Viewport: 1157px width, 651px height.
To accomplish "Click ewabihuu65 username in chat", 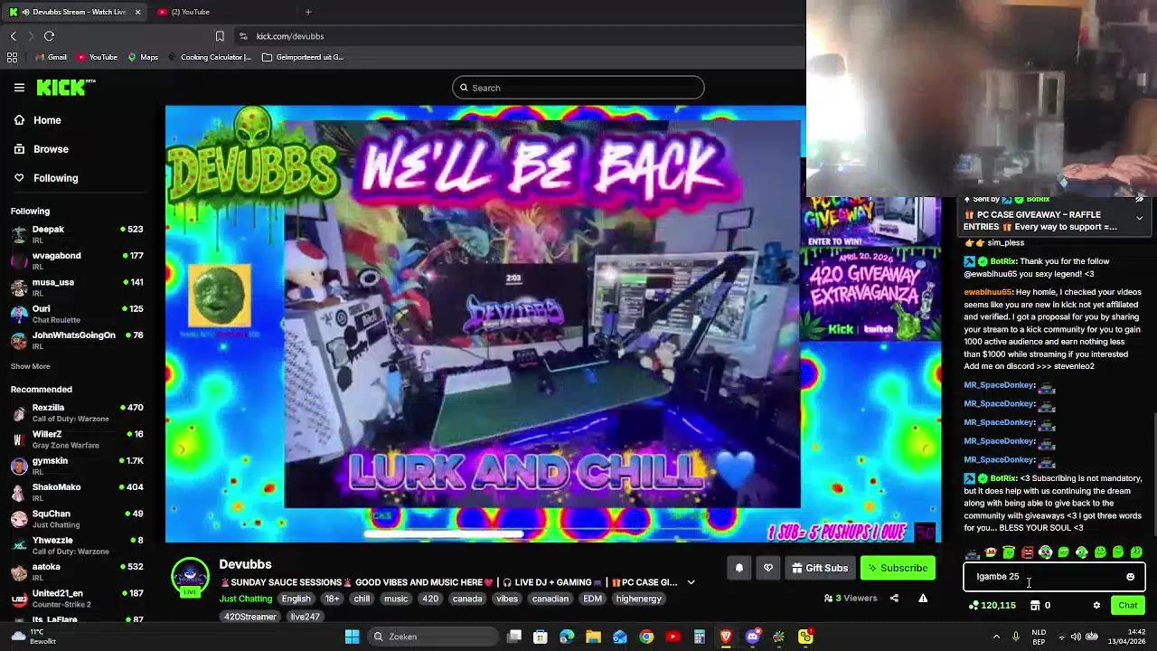I will tap(988, 292).
